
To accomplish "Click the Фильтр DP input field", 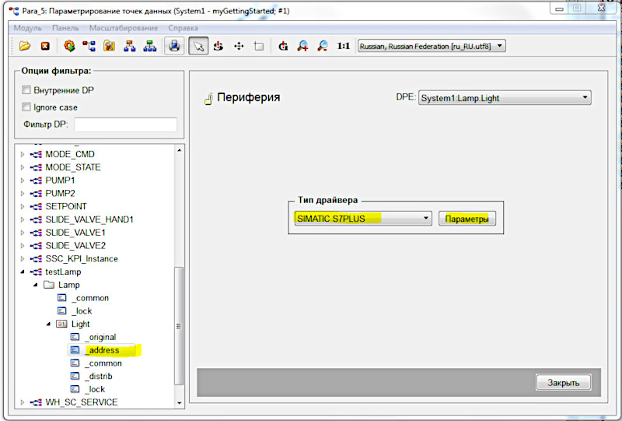I will click(125, 125).
